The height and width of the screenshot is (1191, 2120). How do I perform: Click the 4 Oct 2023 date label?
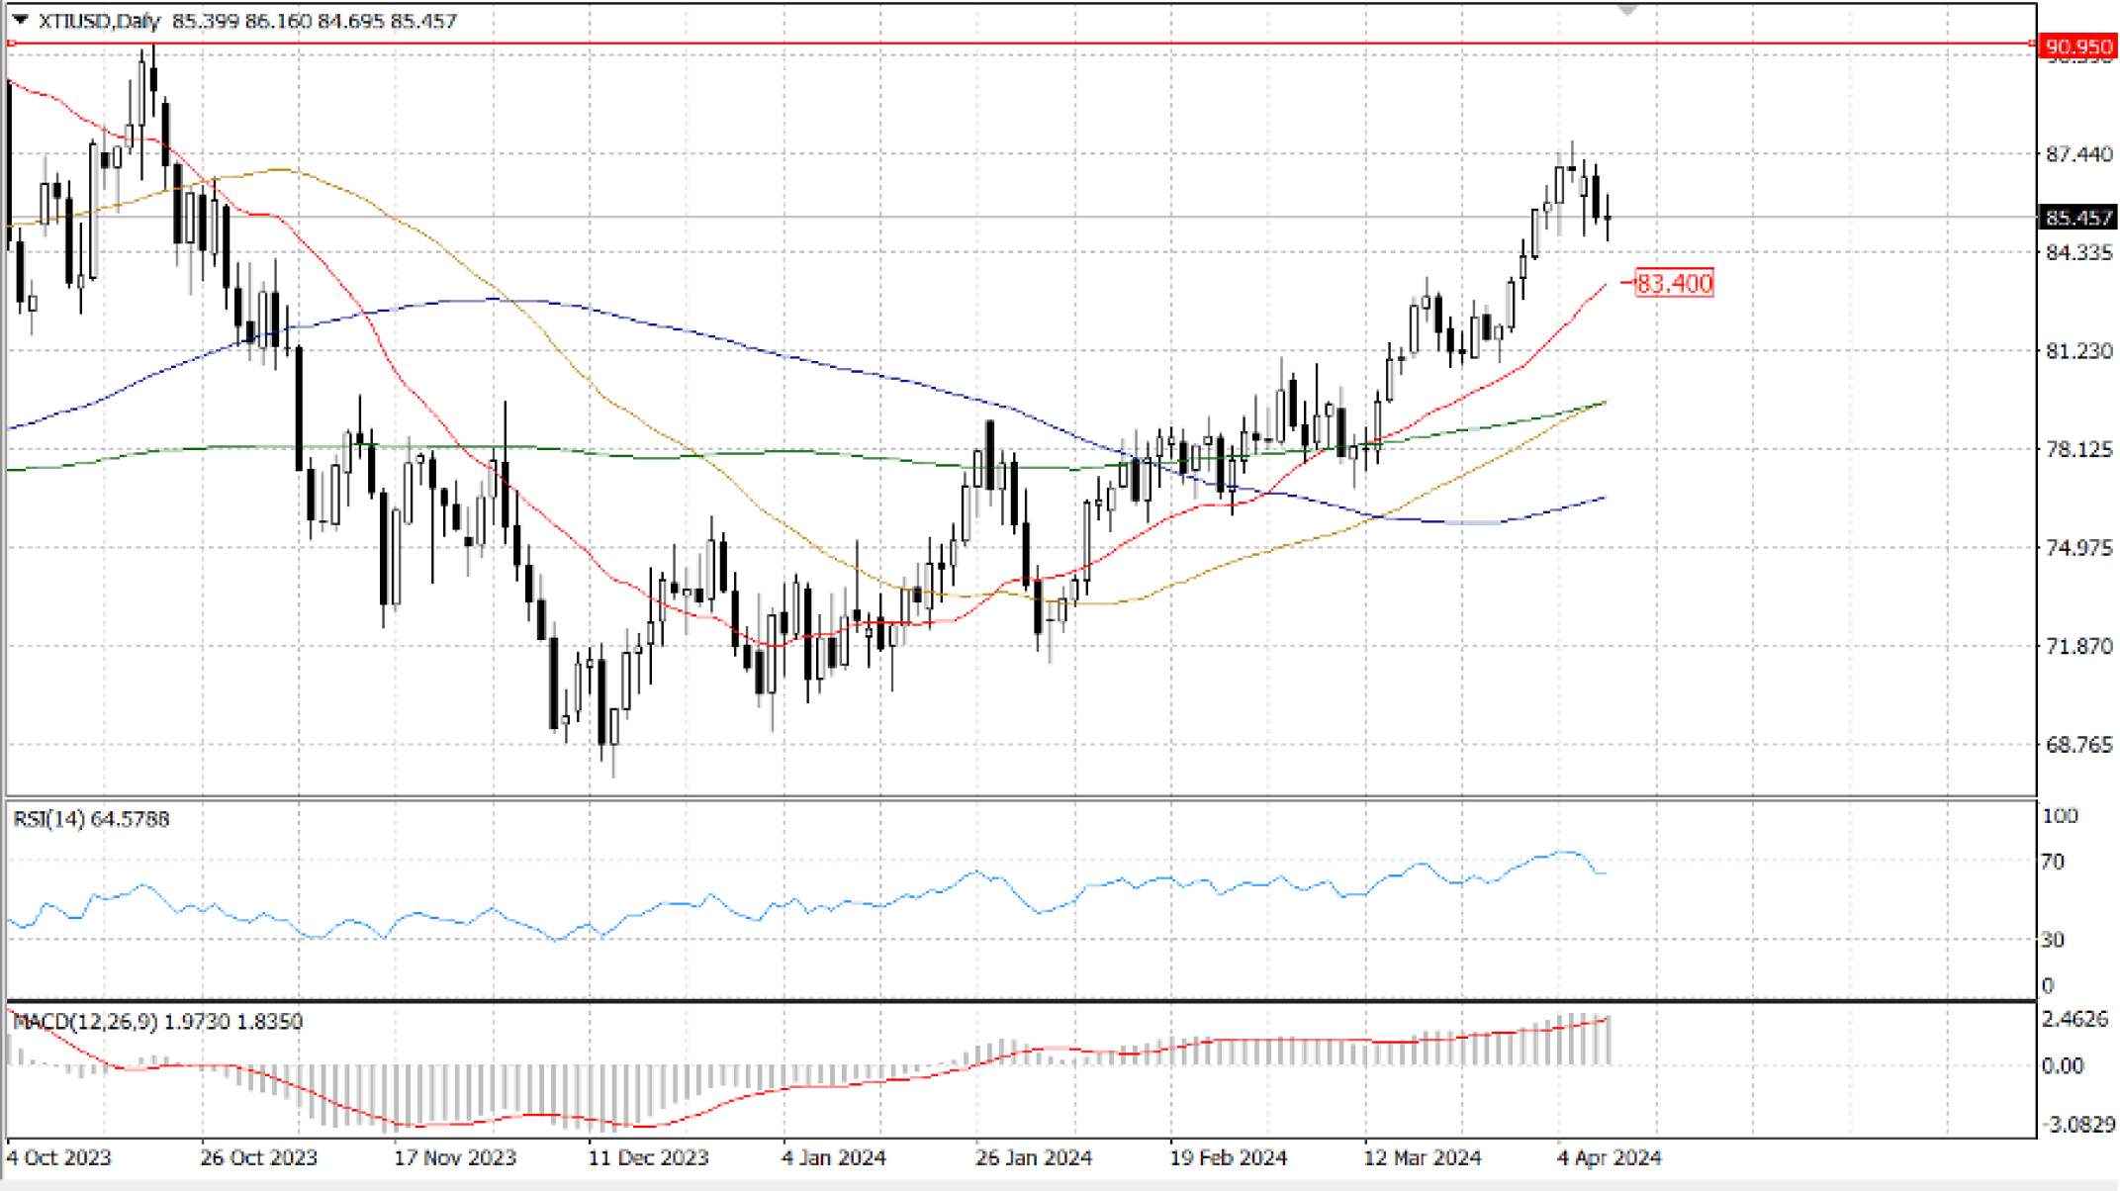point(59,1157)
